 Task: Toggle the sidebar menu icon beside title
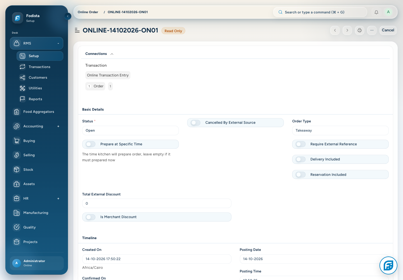[x=77, y=30]
